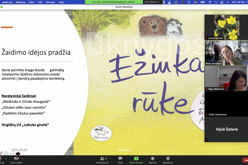Open the Participants panel
248x165 pixels.
click(x=102, y=160)
